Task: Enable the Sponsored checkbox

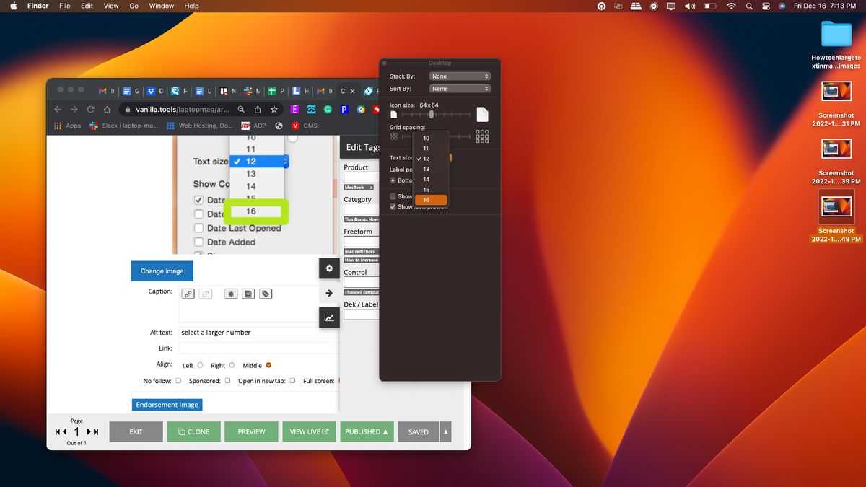Action: point(227,380)
